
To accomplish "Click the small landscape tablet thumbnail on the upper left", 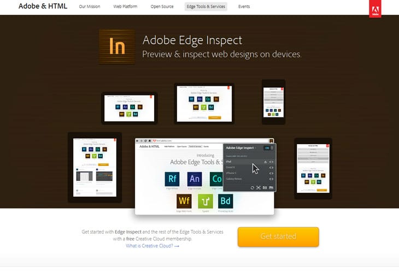I will [x=130, y=108].
